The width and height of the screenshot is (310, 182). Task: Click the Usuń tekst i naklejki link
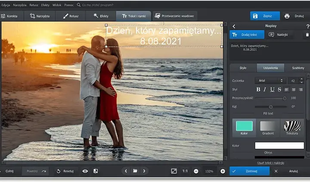pos(271,163)
